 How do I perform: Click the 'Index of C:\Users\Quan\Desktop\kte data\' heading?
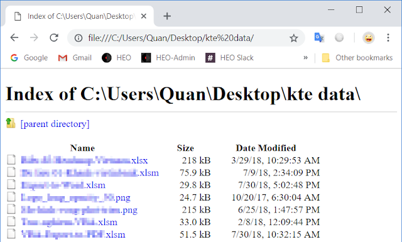tap(183, 94)
